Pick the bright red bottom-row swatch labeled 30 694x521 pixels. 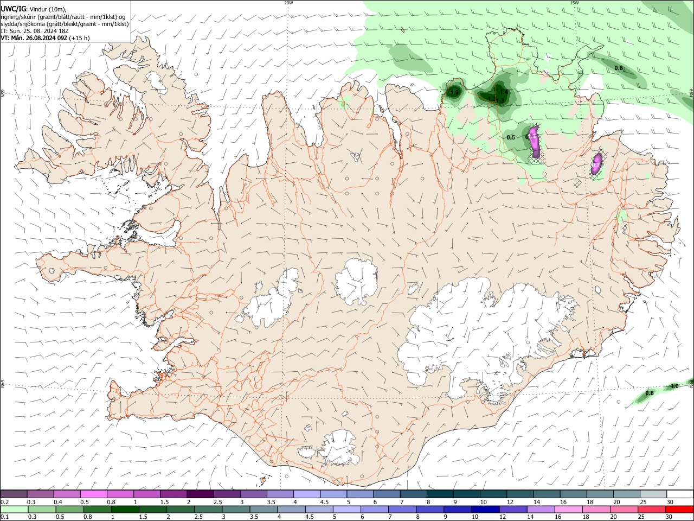(x=679, y=509)
